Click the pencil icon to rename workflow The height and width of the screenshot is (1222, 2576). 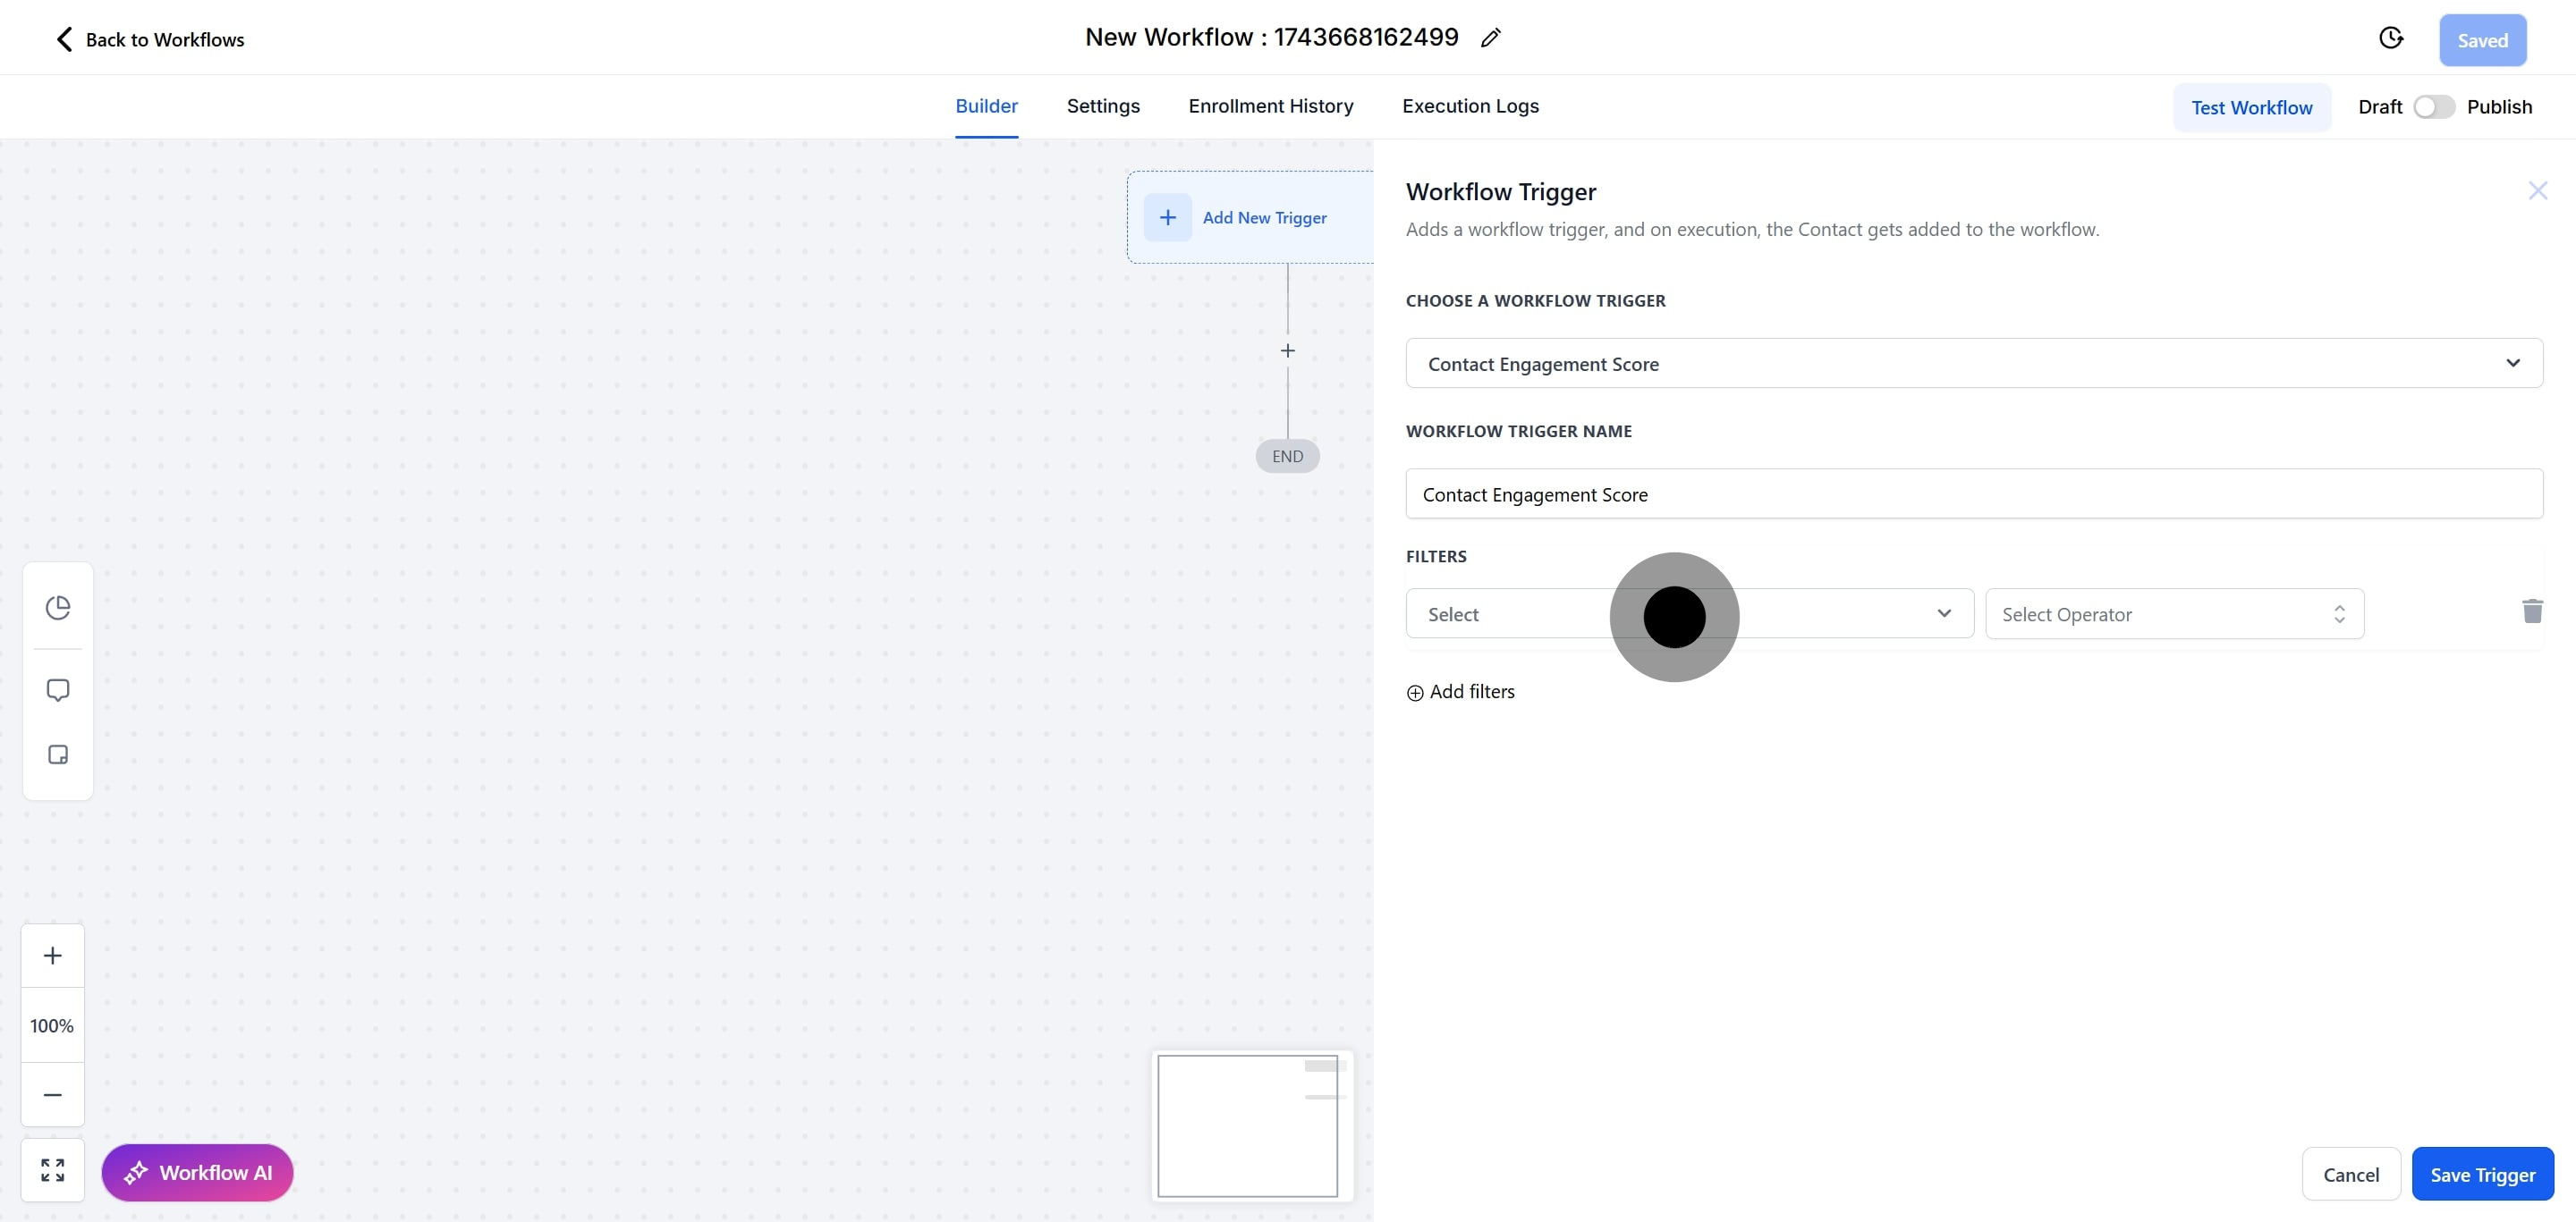1490,38
